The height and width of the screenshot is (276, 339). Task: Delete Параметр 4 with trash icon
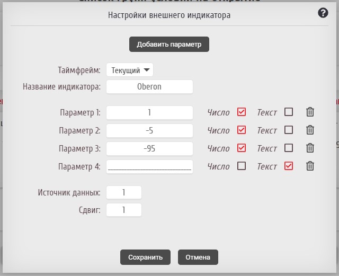coord(310,166)
